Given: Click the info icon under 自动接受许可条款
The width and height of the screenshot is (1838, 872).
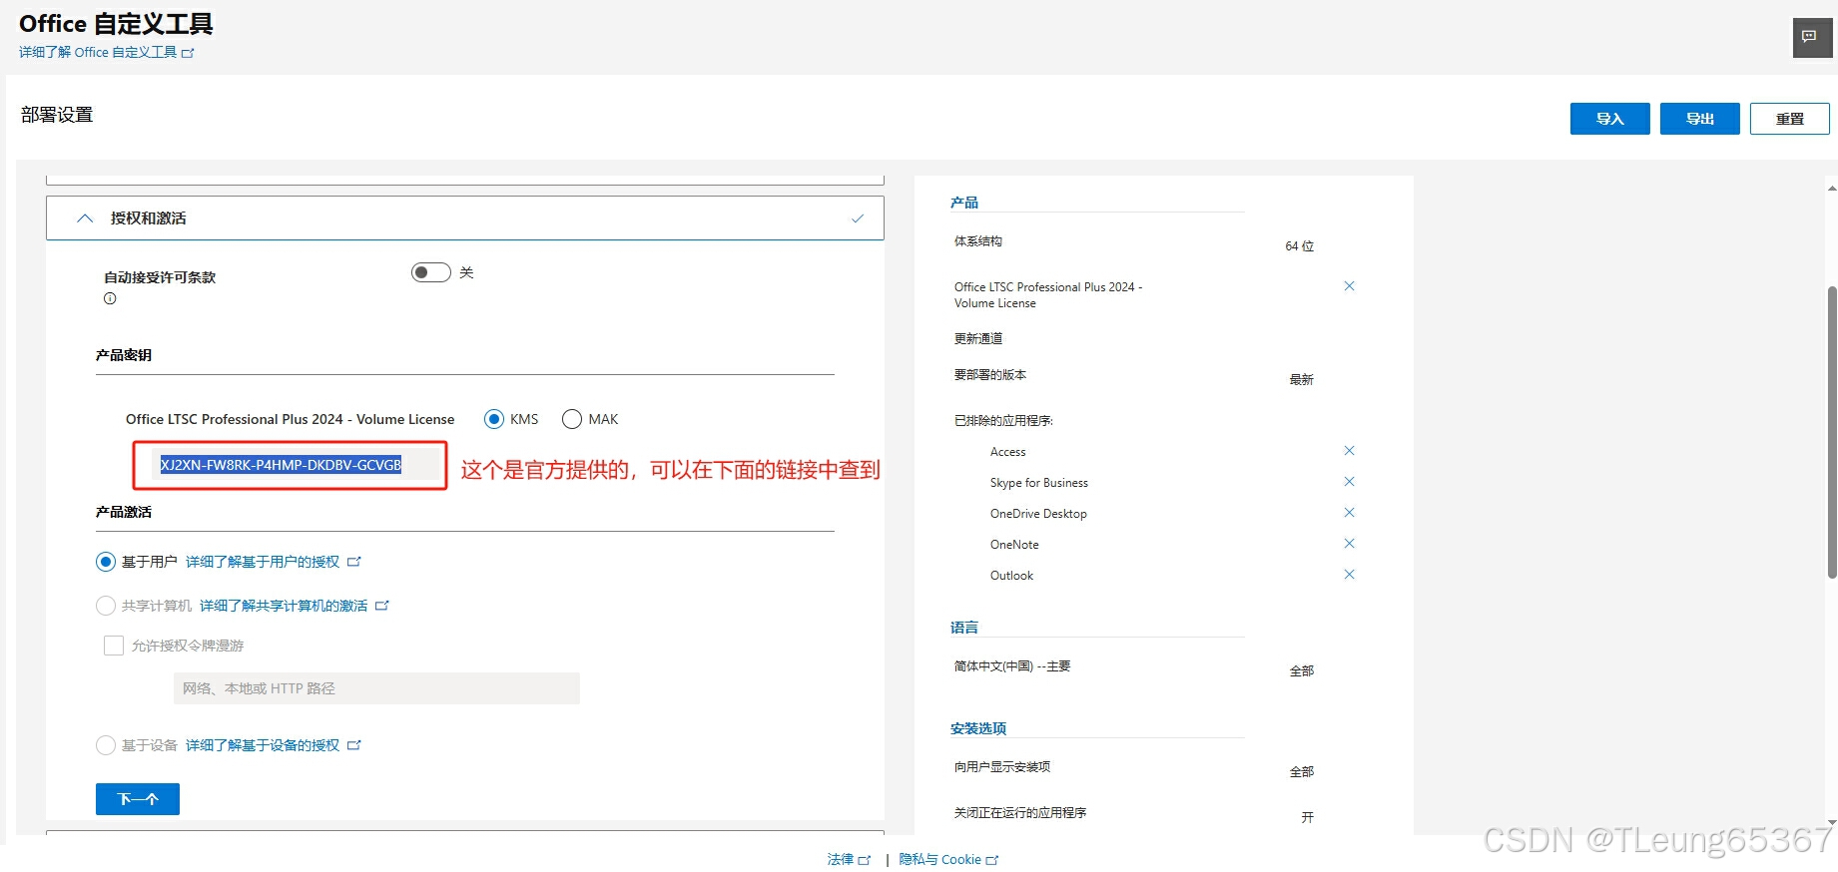Looking at the screenshot, I should (x=110, y=298).
